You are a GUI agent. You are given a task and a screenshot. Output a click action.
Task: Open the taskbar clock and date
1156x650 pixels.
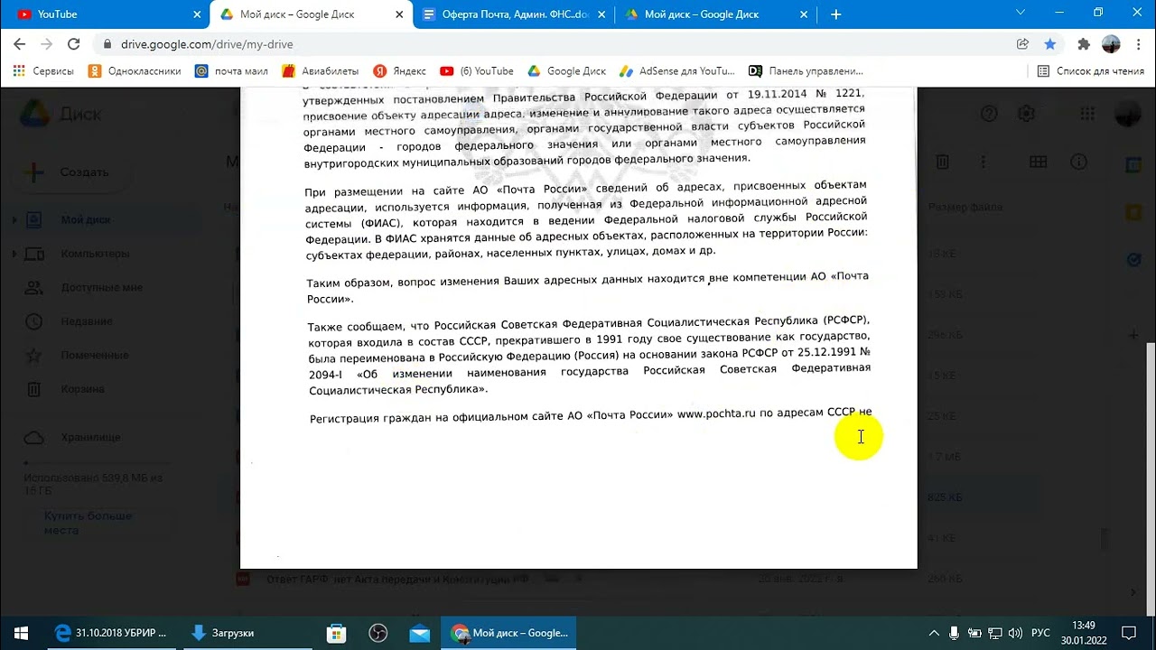coord(1084,633)
